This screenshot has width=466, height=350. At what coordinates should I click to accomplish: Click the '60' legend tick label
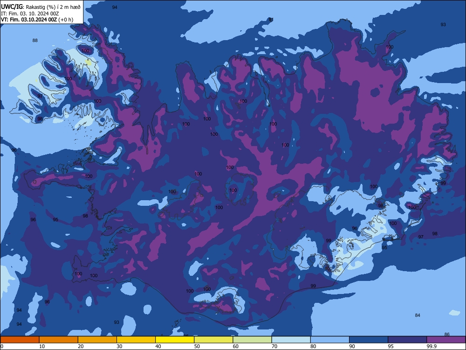[236, 346]
